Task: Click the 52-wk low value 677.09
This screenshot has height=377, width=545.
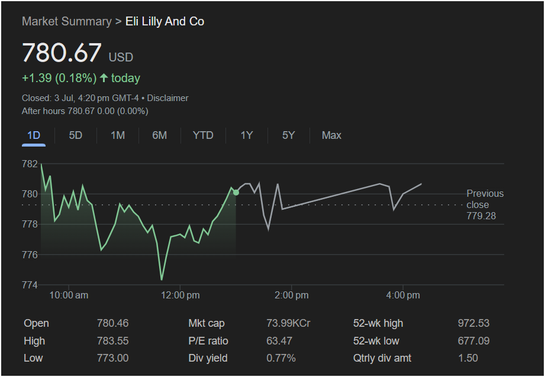Action: coord(473,341)
